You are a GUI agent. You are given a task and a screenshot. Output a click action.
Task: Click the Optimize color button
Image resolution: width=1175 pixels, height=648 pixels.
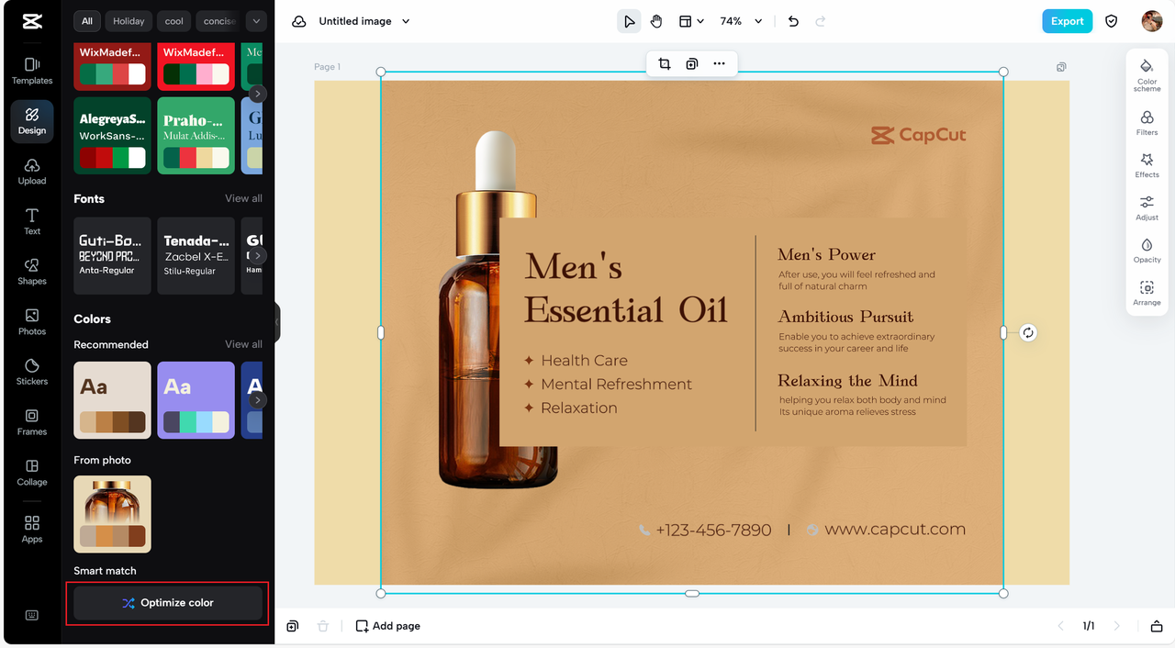tap(168, 603)
